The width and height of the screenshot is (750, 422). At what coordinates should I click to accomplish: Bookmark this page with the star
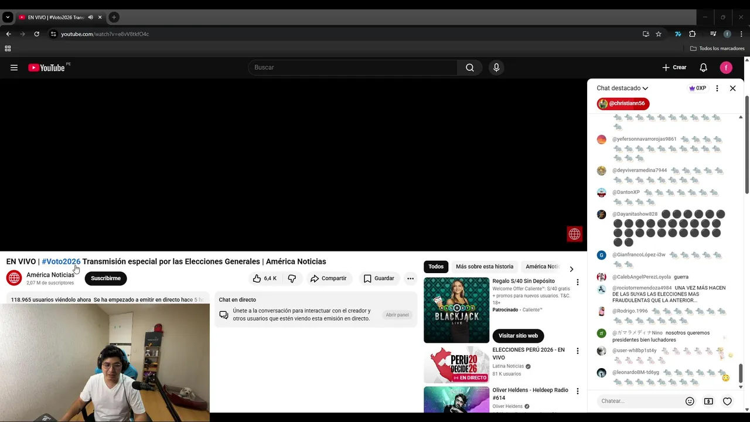[x=659, y=34]
